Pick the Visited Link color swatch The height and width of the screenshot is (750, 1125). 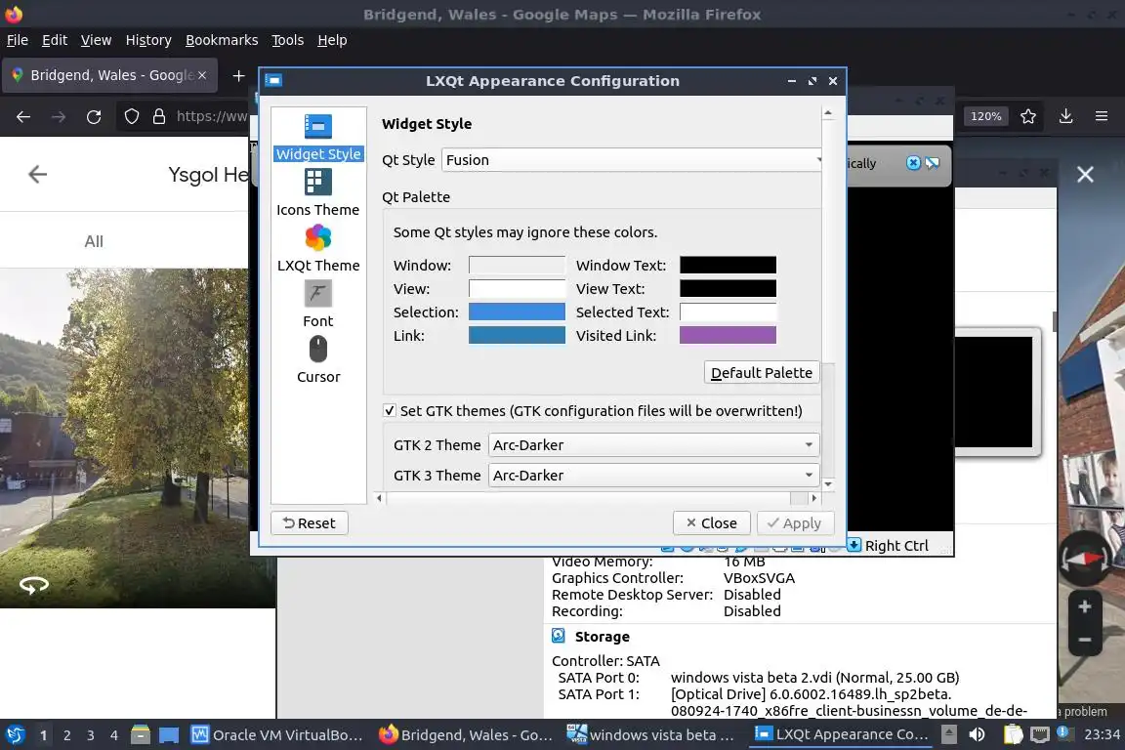coord(728,335)
